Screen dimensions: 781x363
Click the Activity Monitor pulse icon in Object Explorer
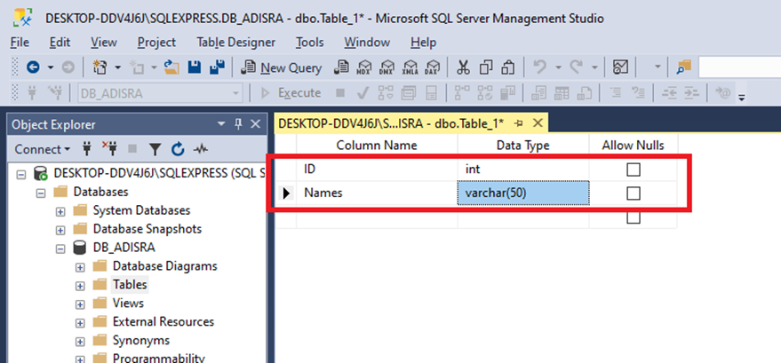(201, 149)
